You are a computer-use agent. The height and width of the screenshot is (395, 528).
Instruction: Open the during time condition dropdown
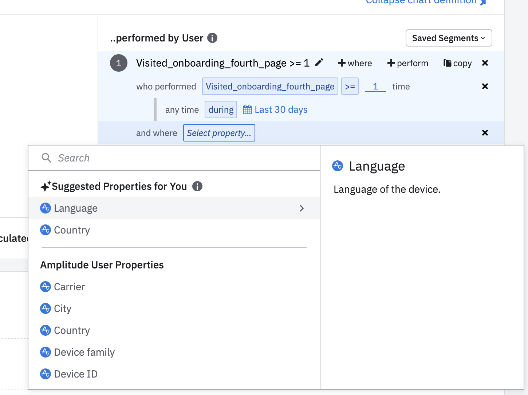[x=221, y=109]
